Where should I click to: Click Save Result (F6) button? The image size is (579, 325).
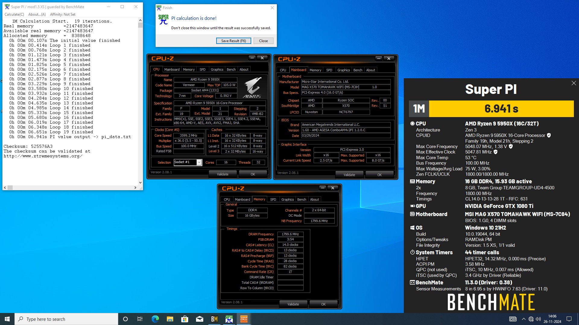pyautogui.click(x=234, y=41)
